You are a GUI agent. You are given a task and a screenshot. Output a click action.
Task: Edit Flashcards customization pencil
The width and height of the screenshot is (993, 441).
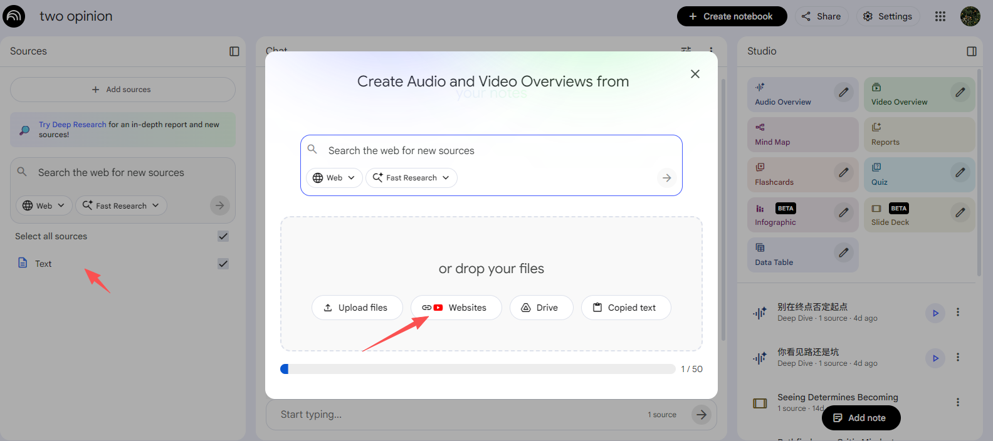tap(844, 172)
